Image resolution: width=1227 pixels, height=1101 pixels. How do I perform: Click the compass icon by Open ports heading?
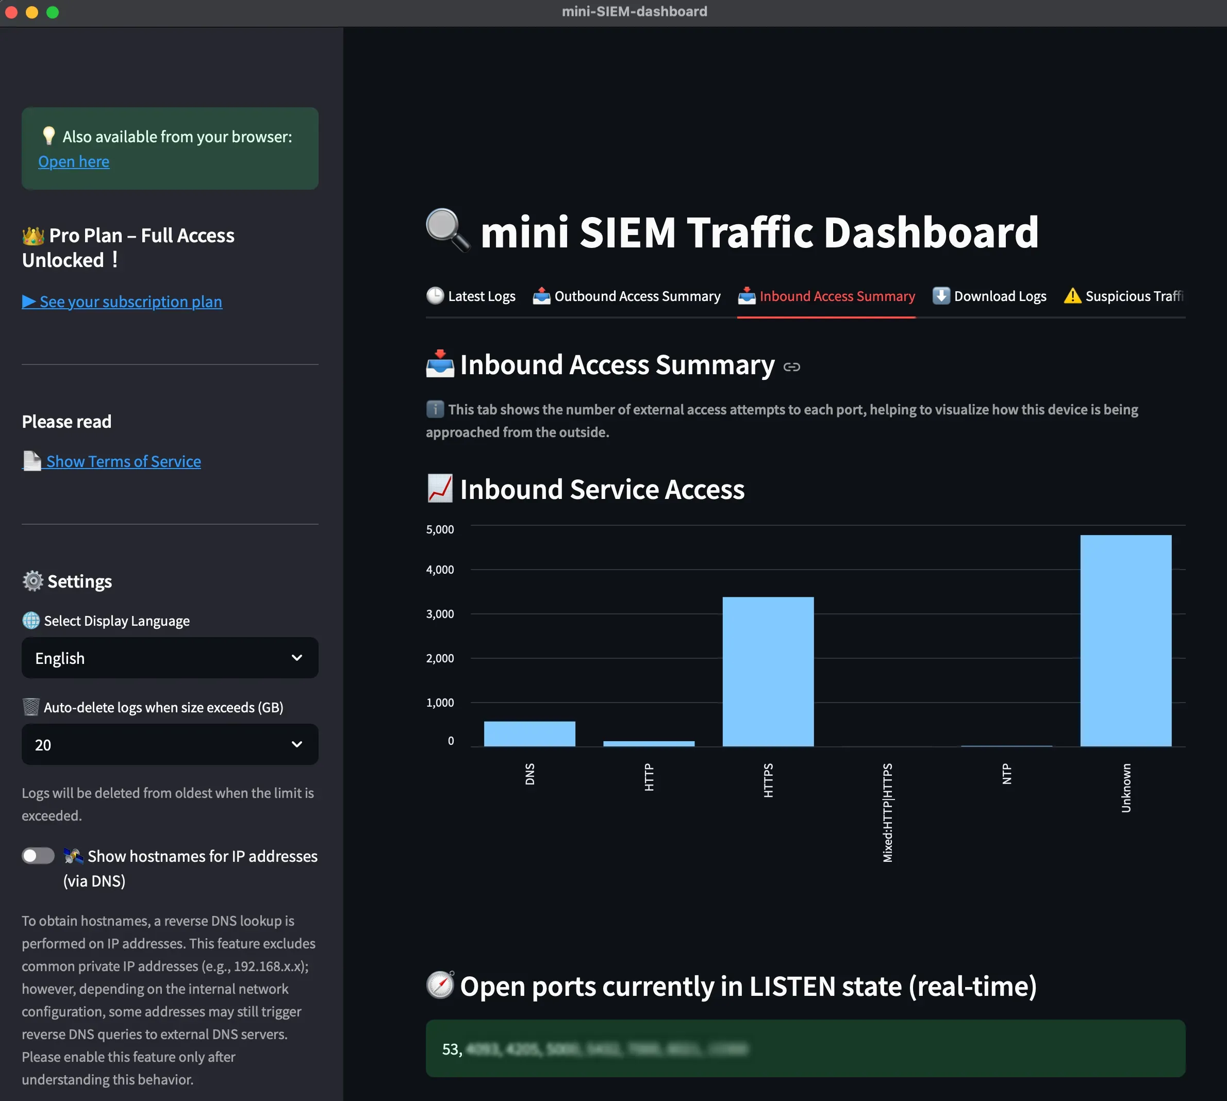tap(440, 986)
